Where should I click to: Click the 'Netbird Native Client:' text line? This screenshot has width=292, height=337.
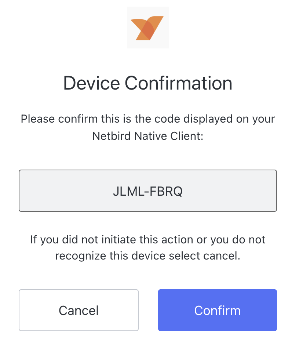tap(147, 136)
